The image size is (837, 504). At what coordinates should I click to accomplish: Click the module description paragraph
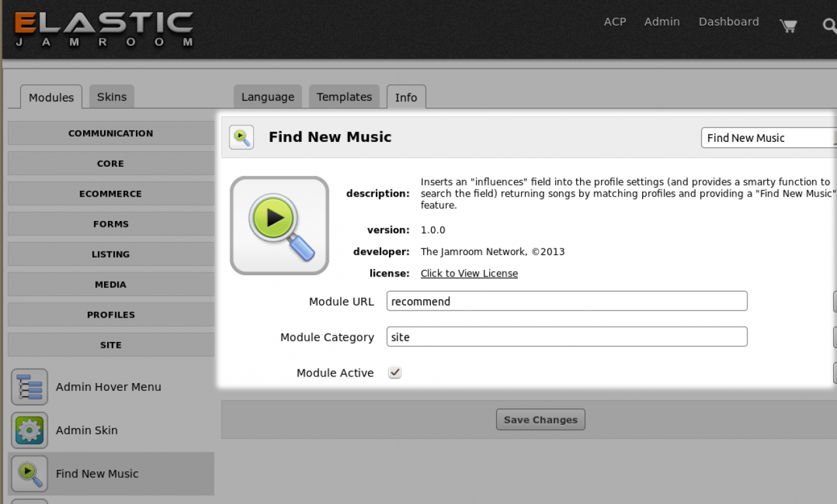[628, 193]
